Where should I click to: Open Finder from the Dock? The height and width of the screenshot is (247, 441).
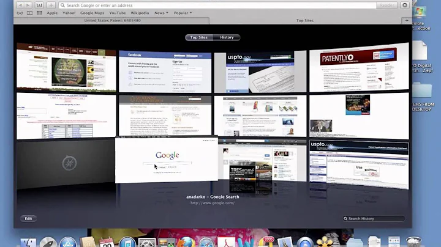28,243
